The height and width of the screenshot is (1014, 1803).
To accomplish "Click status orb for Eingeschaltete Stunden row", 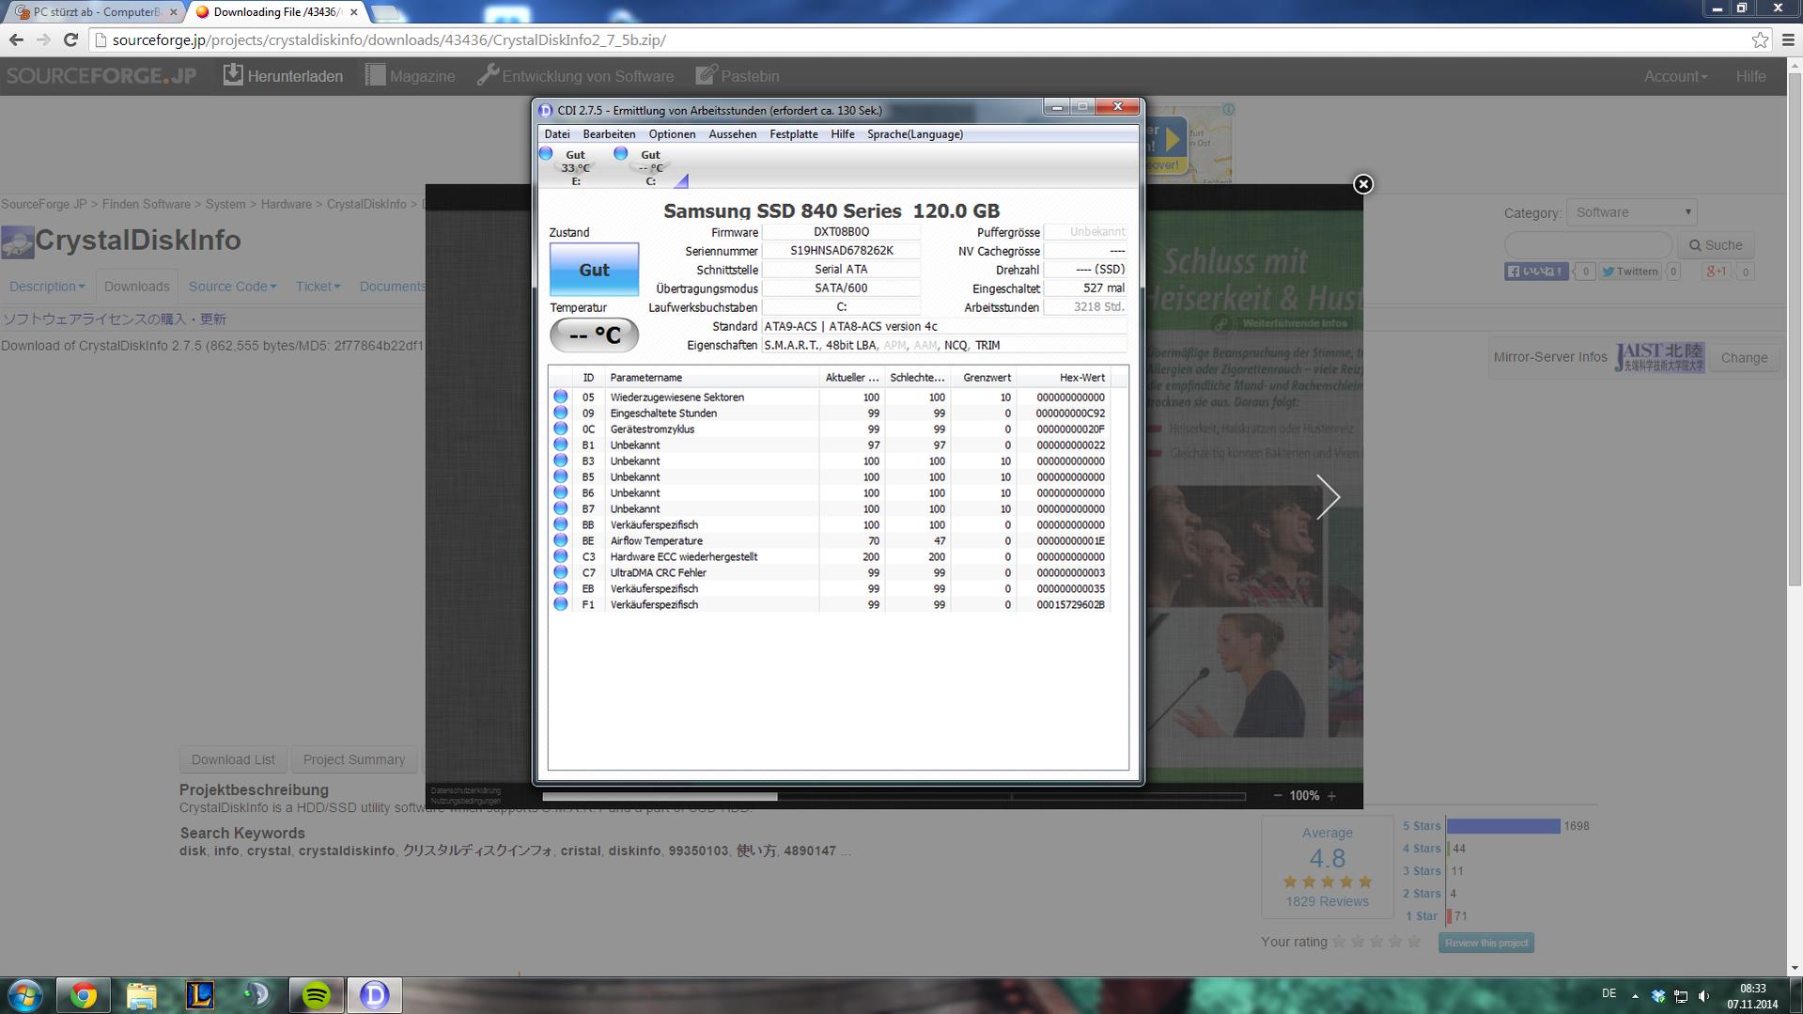I will pyautogui.click(x=561, y=413).
